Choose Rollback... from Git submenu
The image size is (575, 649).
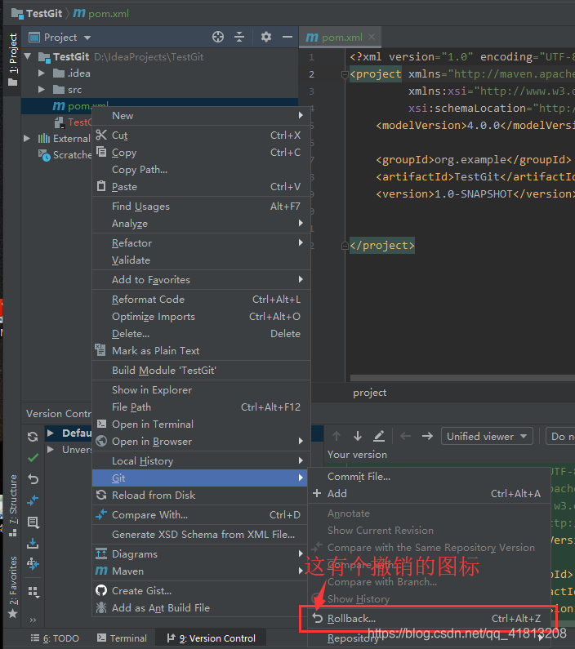430,618
